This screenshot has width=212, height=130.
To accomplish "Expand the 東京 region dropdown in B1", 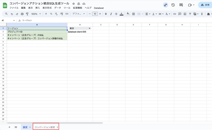I will pyautogui.click(x=90, y=28).
